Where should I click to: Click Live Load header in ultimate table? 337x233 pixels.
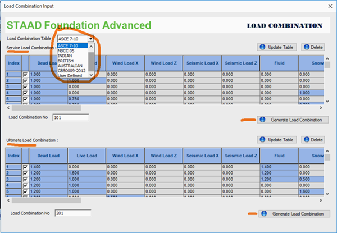point(87,156)
